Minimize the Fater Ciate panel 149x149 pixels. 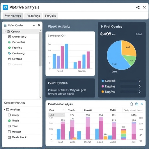coord(34,25)
